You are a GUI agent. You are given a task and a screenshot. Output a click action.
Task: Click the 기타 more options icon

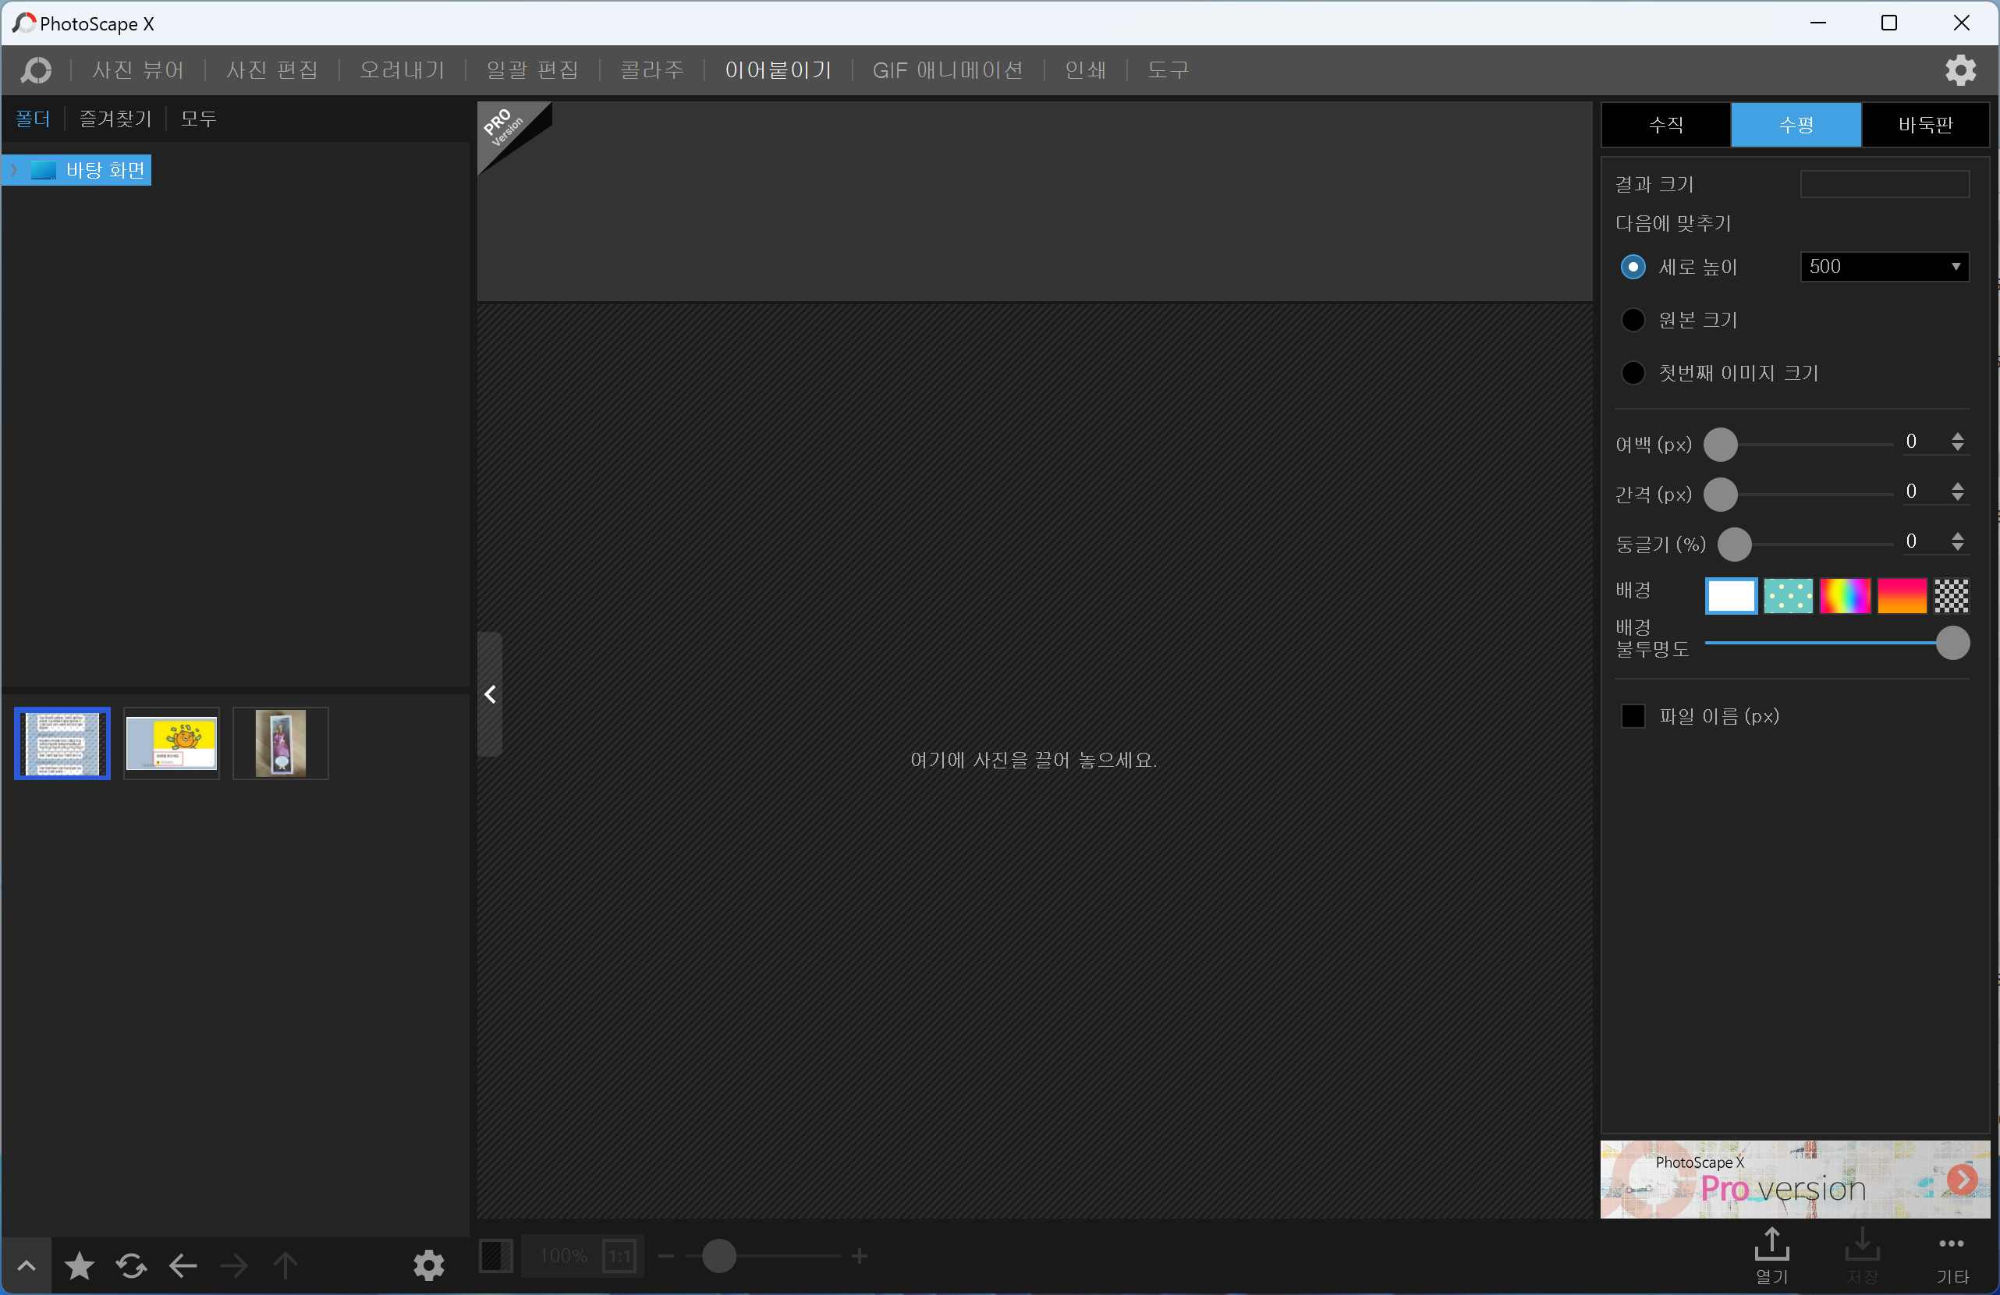[x=1952, y=1254]
